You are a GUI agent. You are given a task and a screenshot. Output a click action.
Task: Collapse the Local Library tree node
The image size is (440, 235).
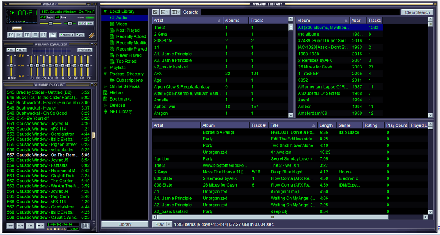[105, 12]
